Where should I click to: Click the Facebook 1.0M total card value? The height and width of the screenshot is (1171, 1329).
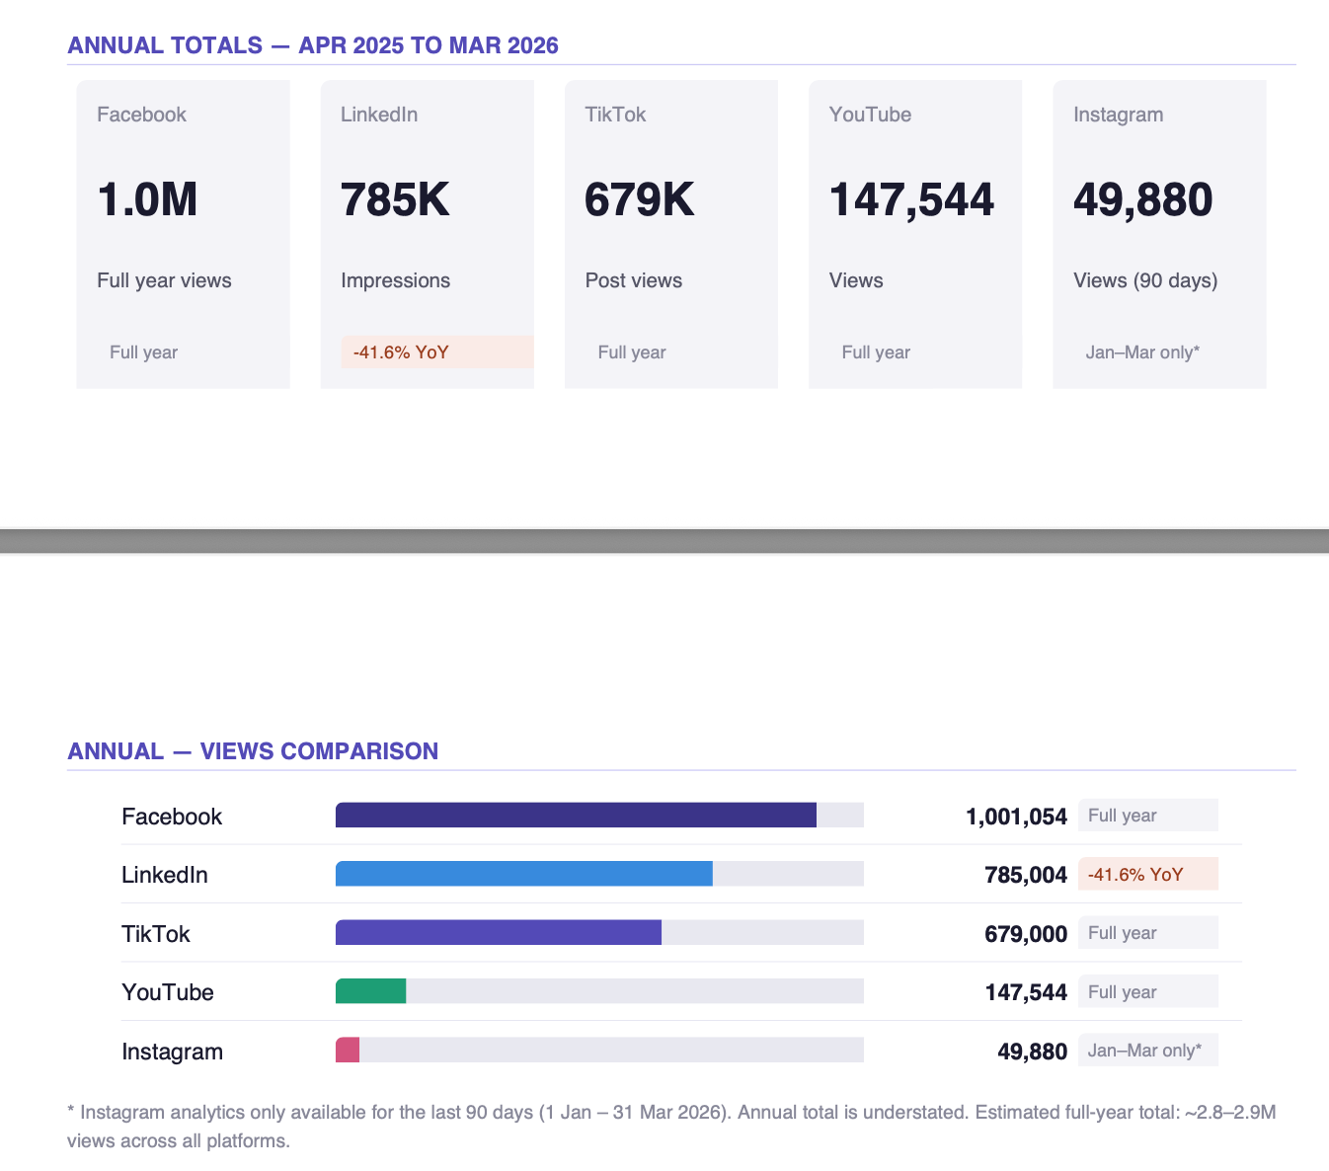pos(147,199)
